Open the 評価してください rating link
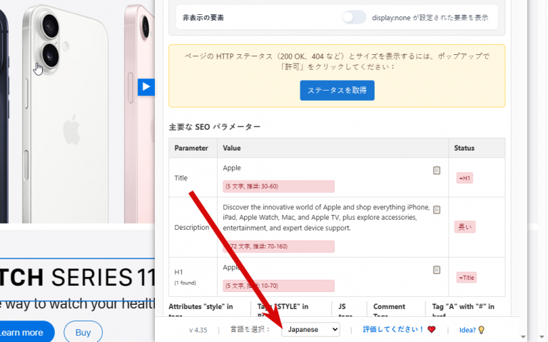548x342 pixels. click(393, 329)
